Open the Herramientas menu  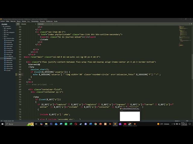pyautogui.click(x=35, y=21)
